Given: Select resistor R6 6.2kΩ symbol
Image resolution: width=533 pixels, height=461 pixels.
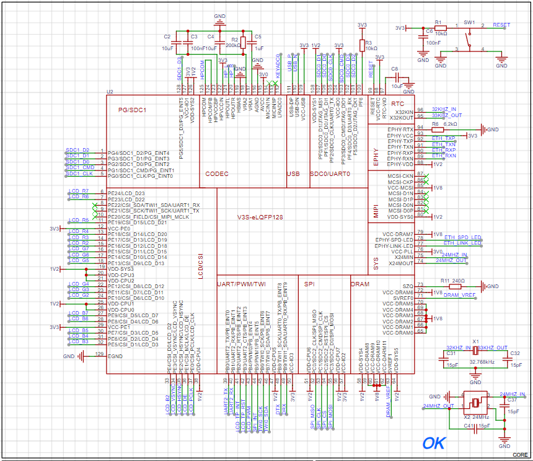Looking at the screenshot, I should [x=438, y=130].
